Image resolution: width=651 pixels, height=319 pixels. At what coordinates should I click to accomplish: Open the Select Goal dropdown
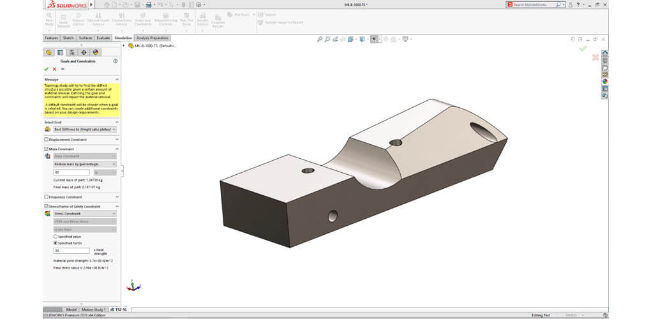pos(85,129)
